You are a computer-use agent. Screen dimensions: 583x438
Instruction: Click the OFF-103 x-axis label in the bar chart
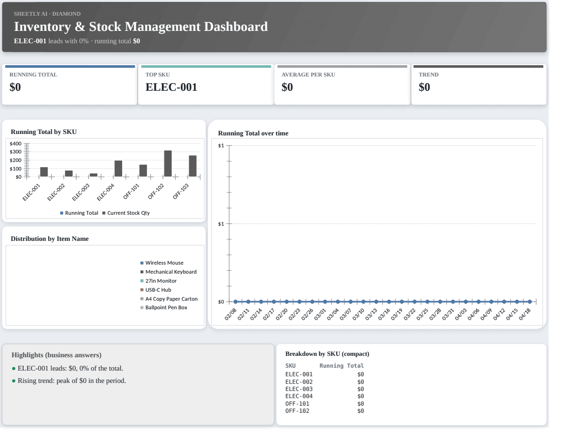[x=181, y=191]
